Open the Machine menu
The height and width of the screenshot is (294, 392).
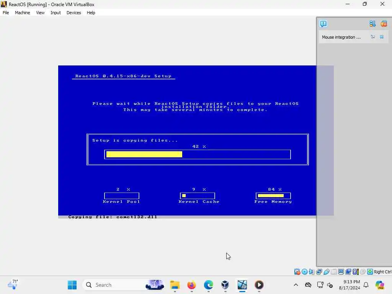click(x=22, y=13)
